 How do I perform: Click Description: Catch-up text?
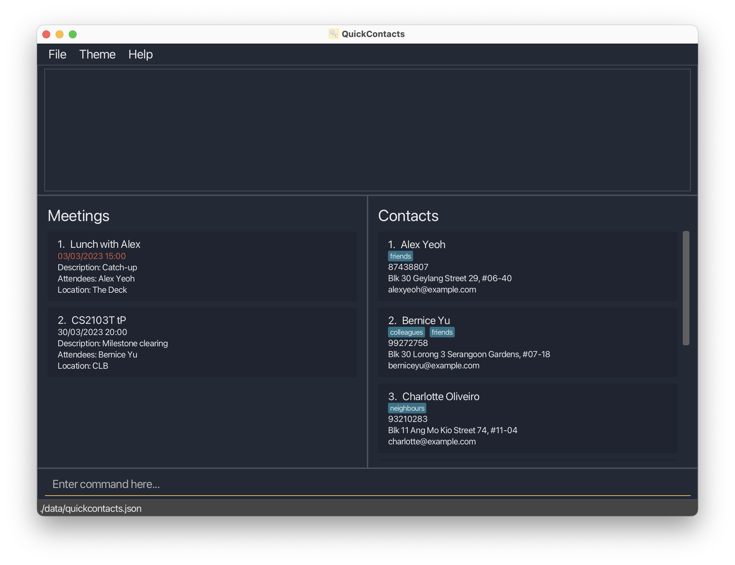click(97, 267)
